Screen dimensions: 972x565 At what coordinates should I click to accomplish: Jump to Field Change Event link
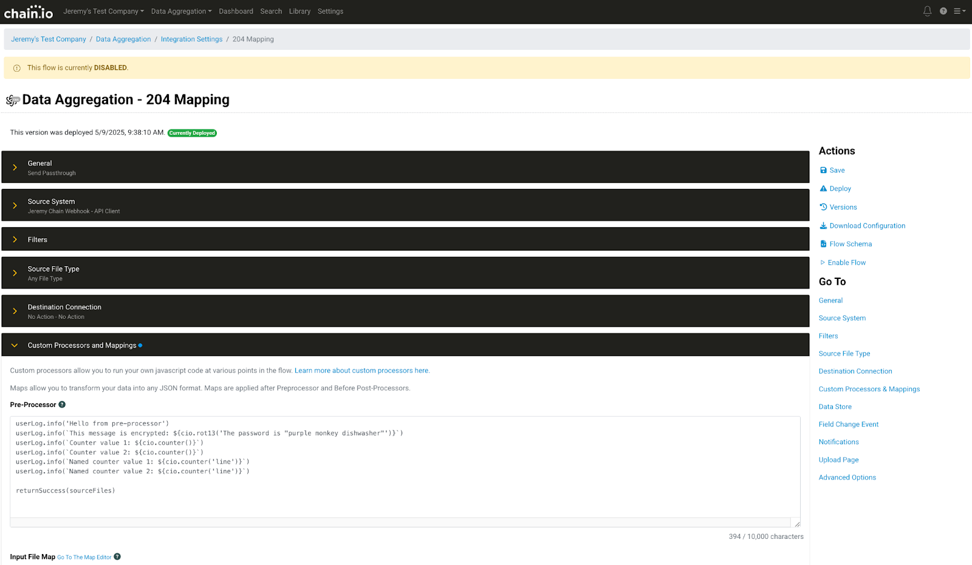tap(849, 424)
